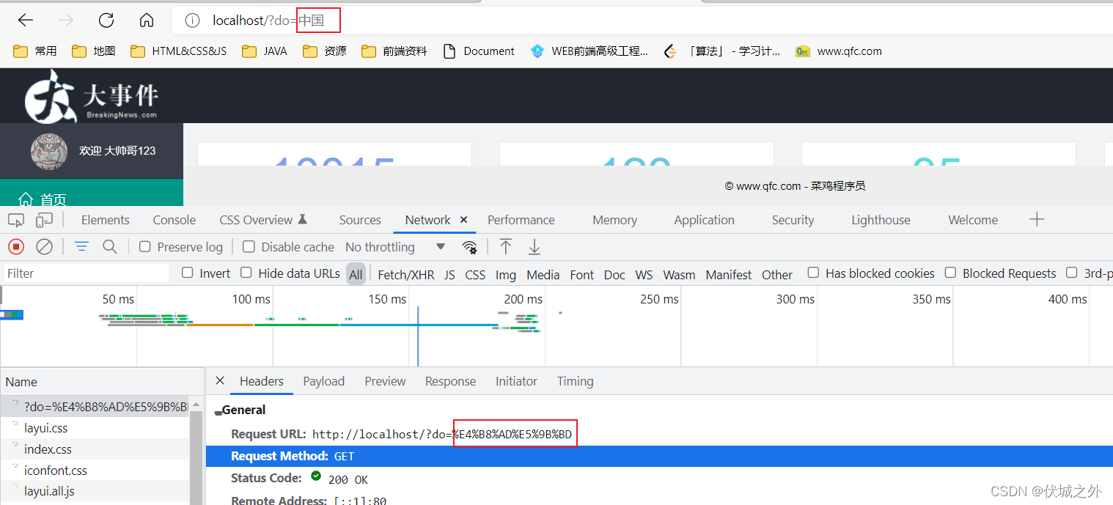Open the 资源 bookmarks folder
The height and width of the screenshot is (505, 1113).
tap(325, 51)
